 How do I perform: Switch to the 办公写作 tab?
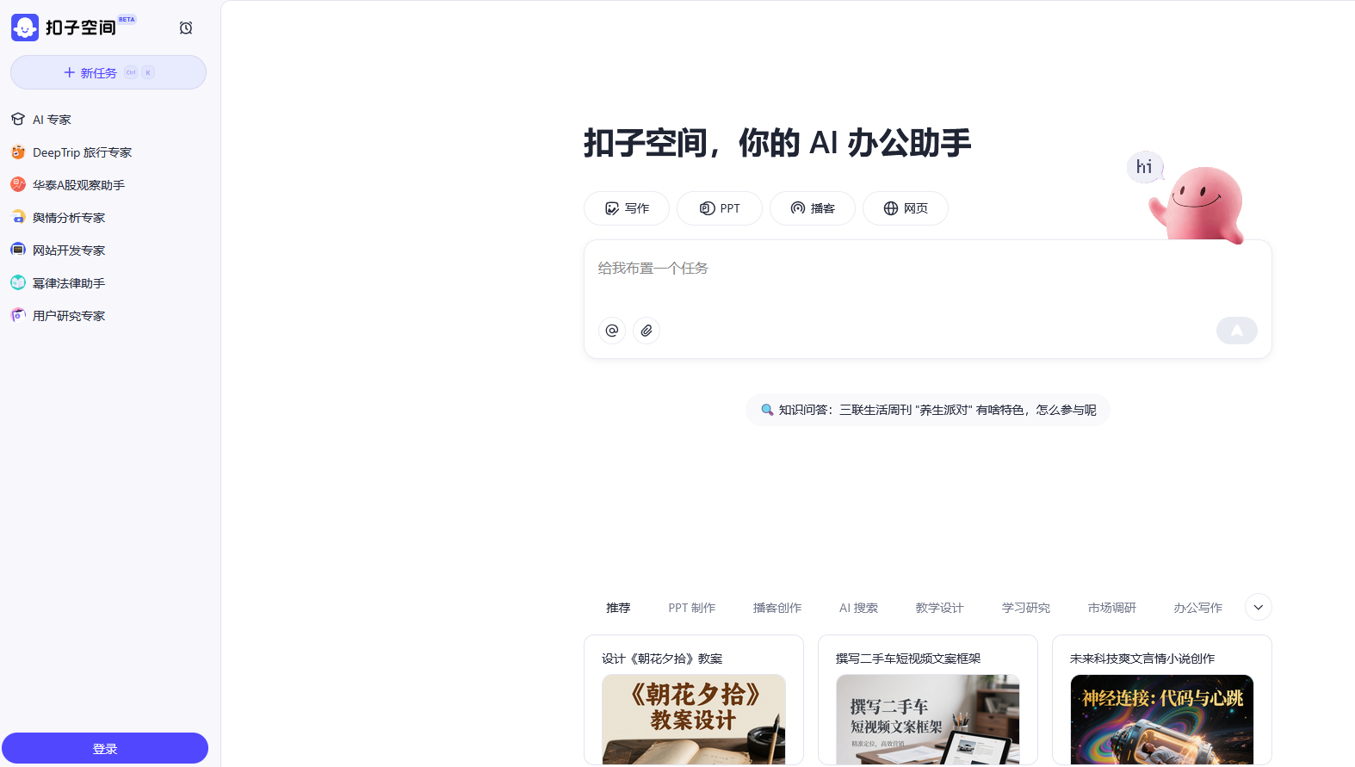click(1198, 608)
